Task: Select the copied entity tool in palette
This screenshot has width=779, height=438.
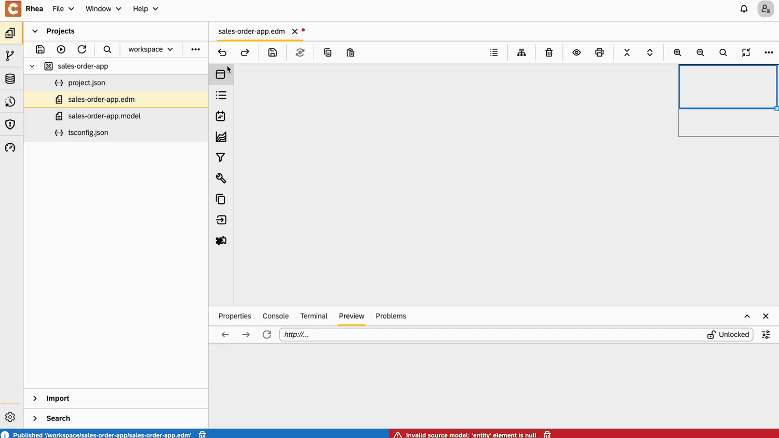Action: point(221,199)
